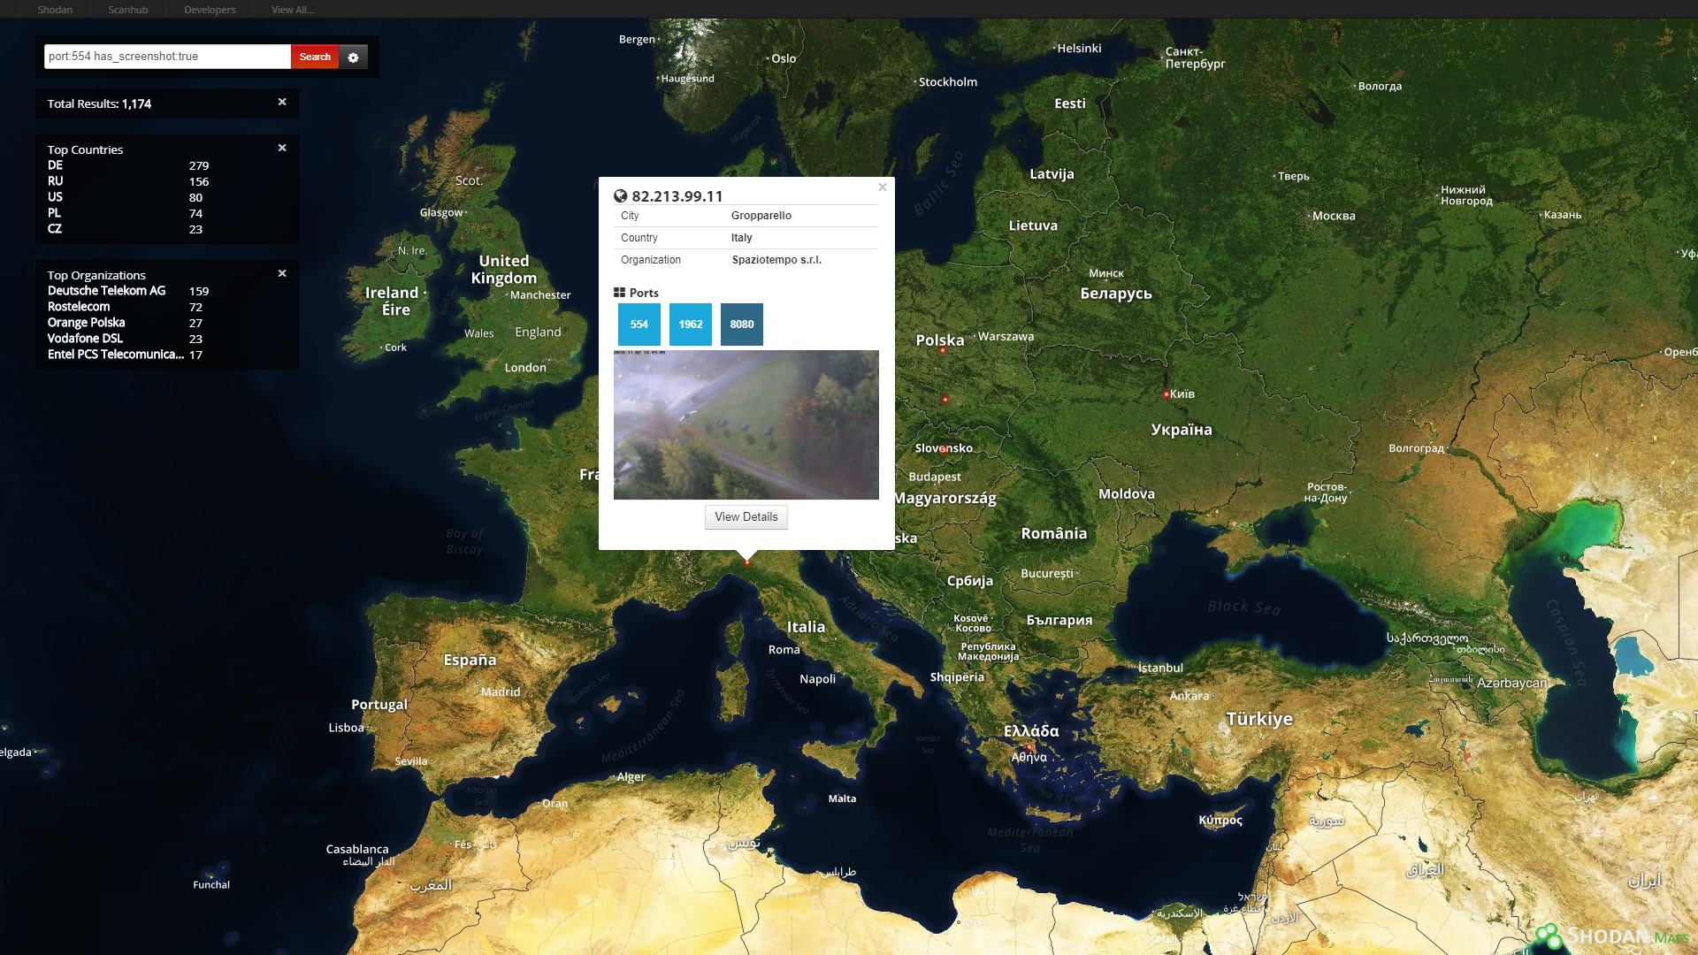Image resolution: width=1698 pixels, height=955 pixels.
Task: Click the Budapest label on the map
Action: click(935, 477)
